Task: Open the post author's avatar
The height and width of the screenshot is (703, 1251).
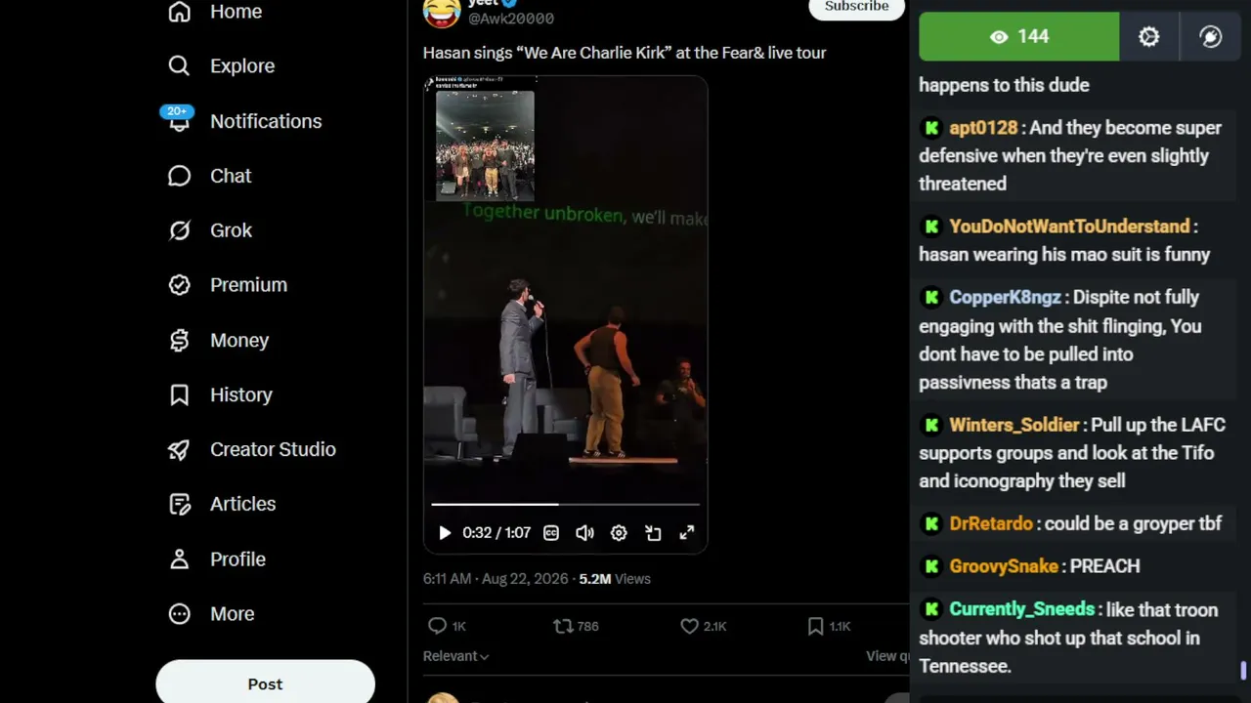Action: point(442,12)
